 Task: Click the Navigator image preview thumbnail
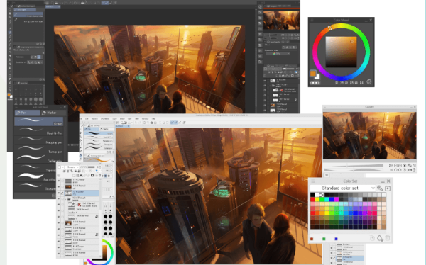(369, 135)
